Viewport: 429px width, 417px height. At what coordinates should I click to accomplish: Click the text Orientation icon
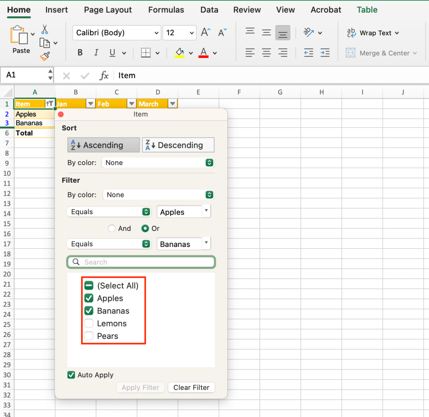pos(309,33)
